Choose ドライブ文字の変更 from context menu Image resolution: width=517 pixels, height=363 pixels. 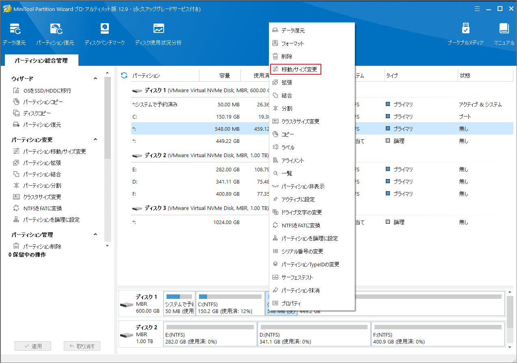pos(312,212)
